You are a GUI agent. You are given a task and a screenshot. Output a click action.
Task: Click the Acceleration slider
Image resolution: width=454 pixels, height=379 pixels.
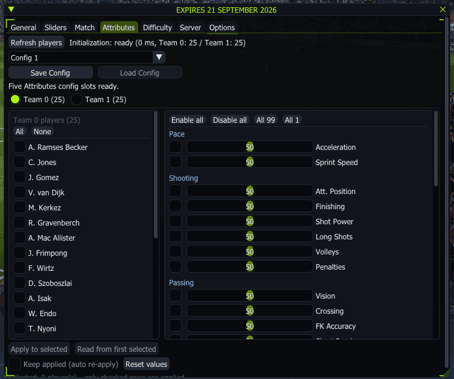coord(249,147)
